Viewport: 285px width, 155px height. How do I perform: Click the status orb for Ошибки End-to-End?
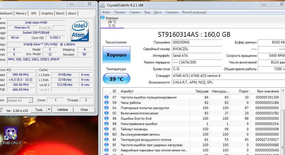106,118
